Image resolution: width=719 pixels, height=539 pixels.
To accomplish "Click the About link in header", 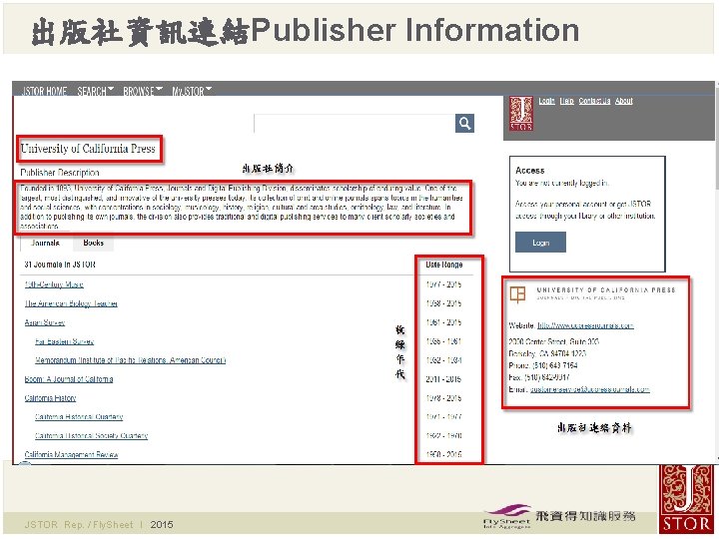I will tap(623, 101).
